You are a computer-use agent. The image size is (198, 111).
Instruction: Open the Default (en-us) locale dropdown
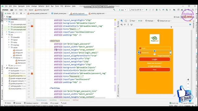pos(164,21)
